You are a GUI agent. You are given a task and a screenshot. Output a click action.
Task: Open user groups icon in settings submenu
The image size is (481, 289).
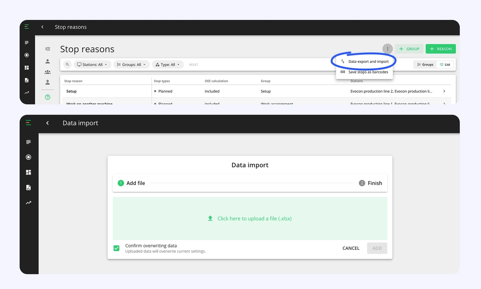pos(48,72)
